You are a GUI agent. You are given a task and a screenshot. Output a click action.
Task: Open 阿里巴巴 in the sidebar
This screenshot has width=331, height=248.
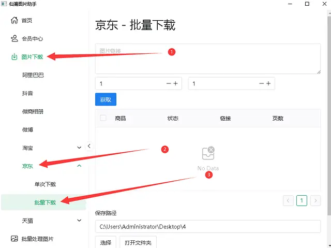pyautogui.click(x=33, y=75)
